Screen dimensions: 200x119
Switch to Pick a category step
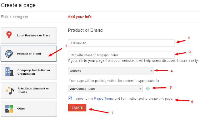[14, 17]
